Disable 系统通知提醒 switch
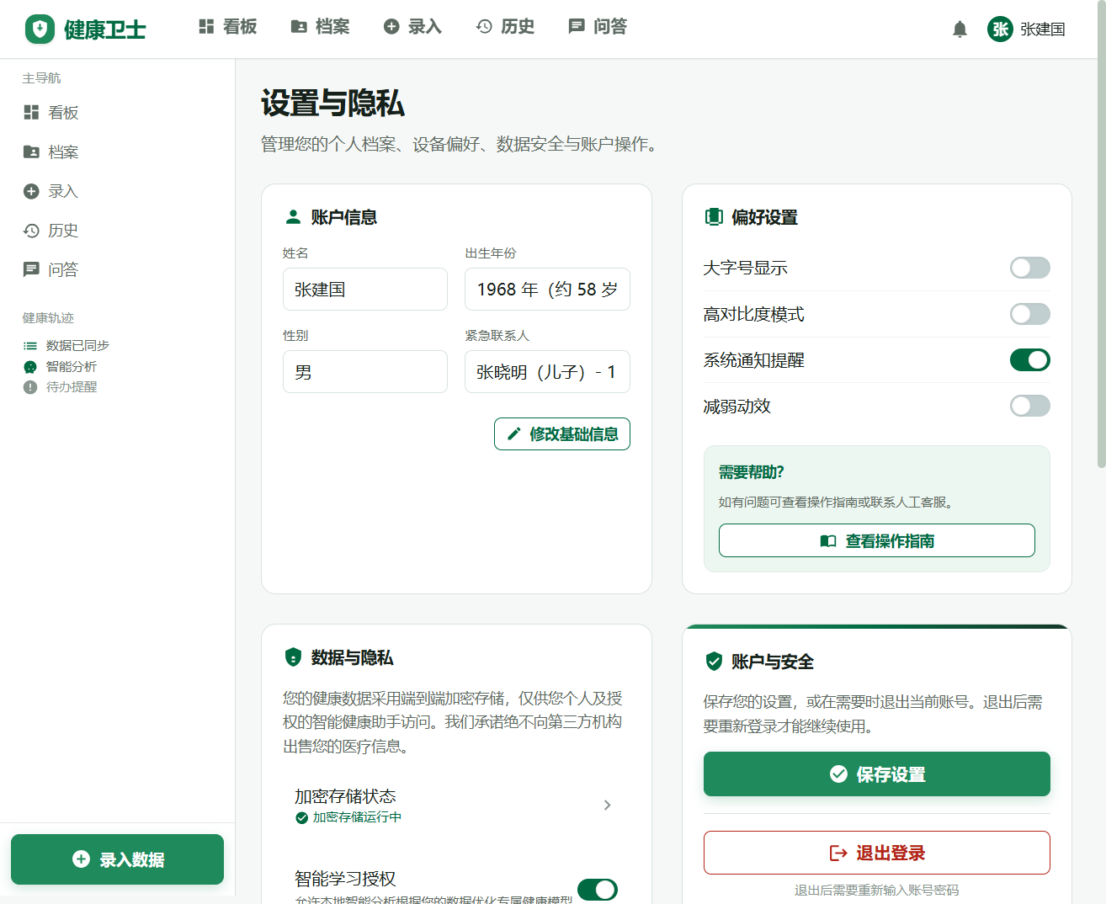 point(1030,360)
